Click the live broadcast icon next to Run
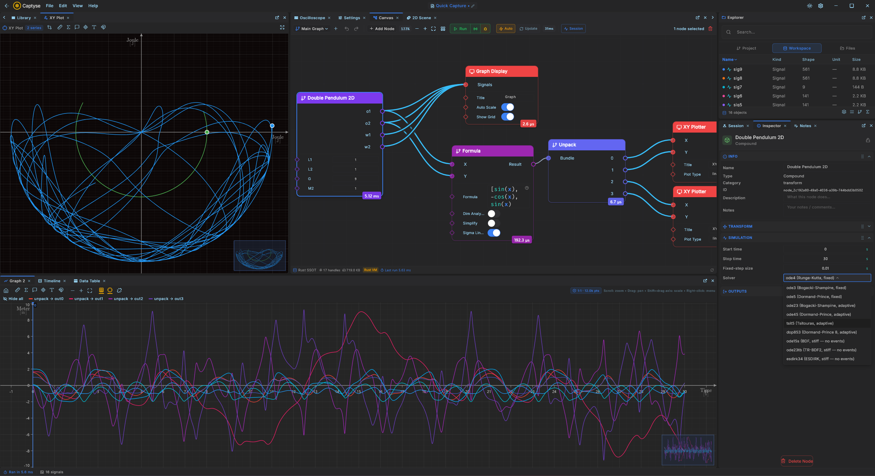 475,29
